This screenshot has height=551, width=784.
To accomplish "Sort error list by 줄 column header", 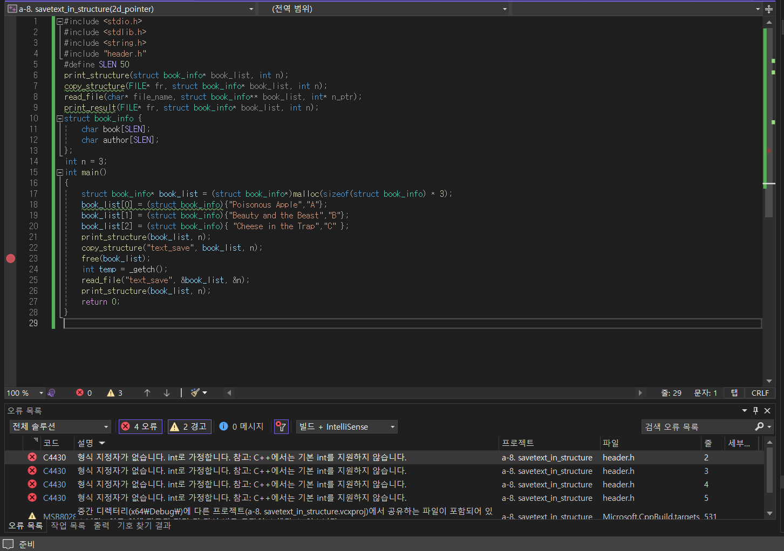I will (x=713, y=443).
